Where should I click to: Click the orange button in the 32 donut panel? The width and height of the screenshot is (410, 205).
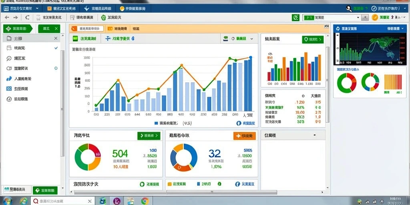244,136
